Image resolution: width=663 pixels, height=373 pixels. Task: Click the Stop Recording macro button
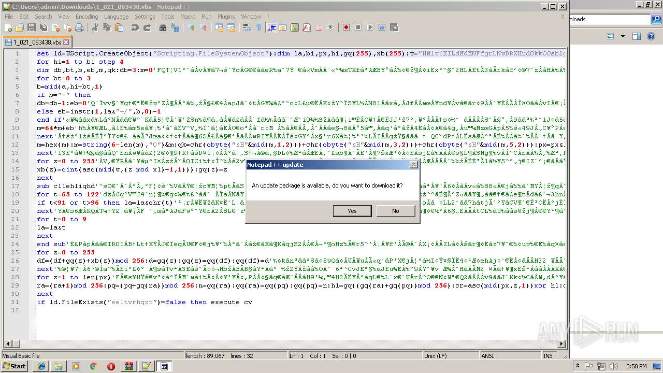point(358,27)
